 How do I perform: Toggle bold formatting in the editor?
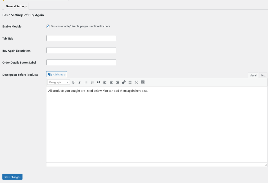point(73,82)
